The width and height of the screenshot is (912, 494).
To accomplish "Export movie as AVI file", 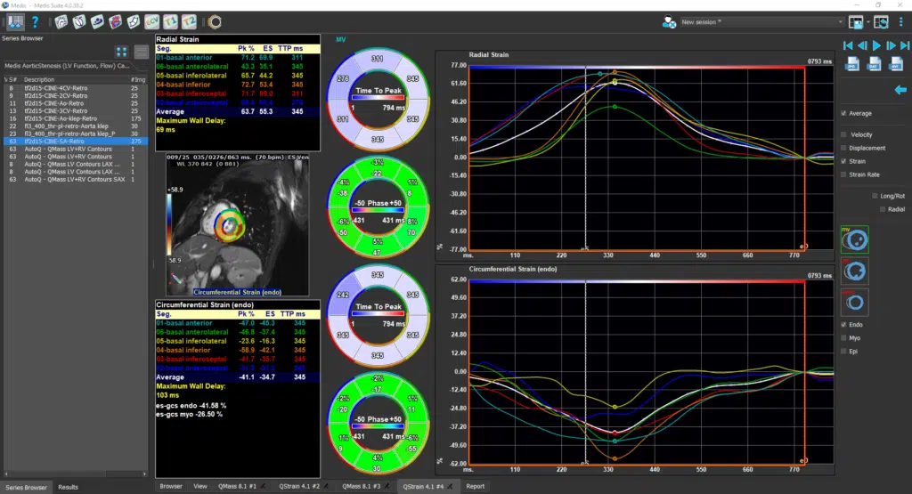I will 895,64.
